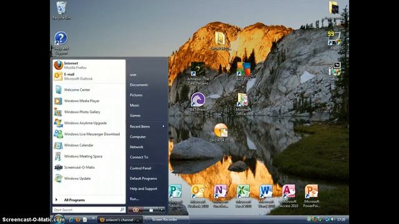
Task: Expand the Recent Items submenu arrow
Action: click(x=163, y=126)
